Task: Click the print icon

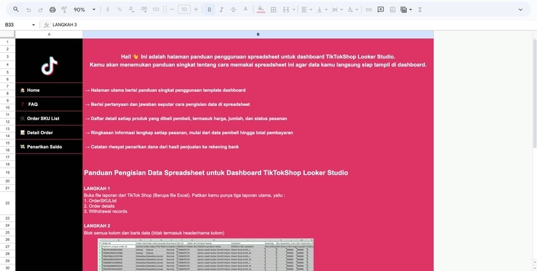Action: tap(53, 10)
